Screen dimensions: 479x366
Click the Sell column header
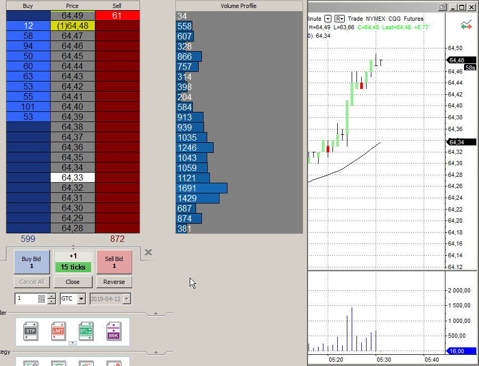click(x=117, y=6)
